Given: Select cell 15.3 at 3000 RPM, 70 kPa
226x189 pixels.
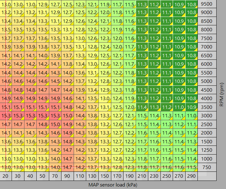Looking at the screenshot, I should point(56,116).
